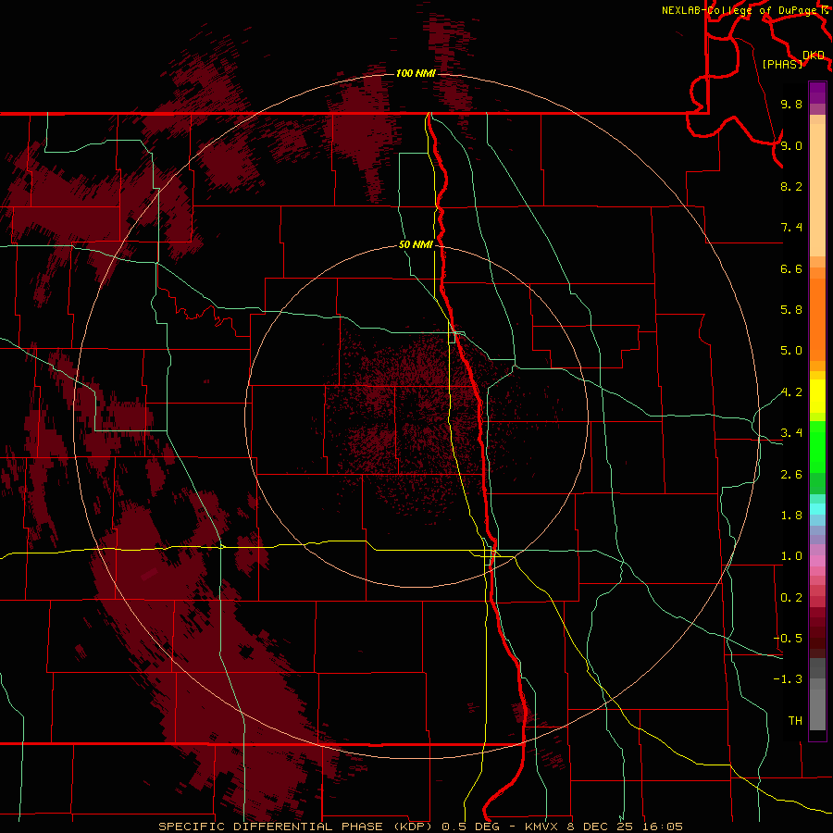Image resolution: width=833 pixels, height=833 pixels.
Task: Click the DKD product code label
Action: click(x=814, y=56)
